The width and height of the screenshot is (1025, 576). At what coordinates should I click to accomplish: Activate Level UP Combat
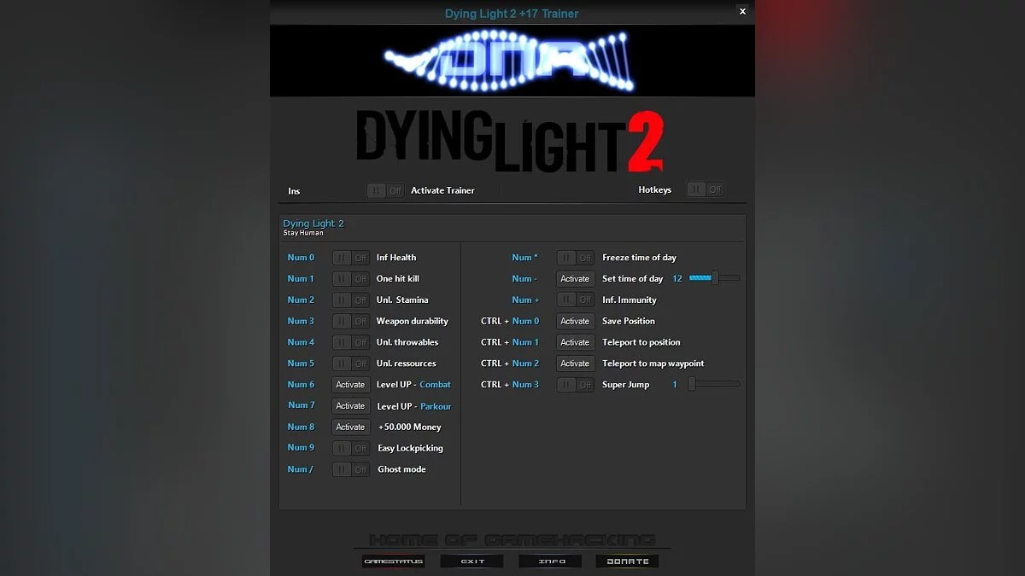[350, 384]
